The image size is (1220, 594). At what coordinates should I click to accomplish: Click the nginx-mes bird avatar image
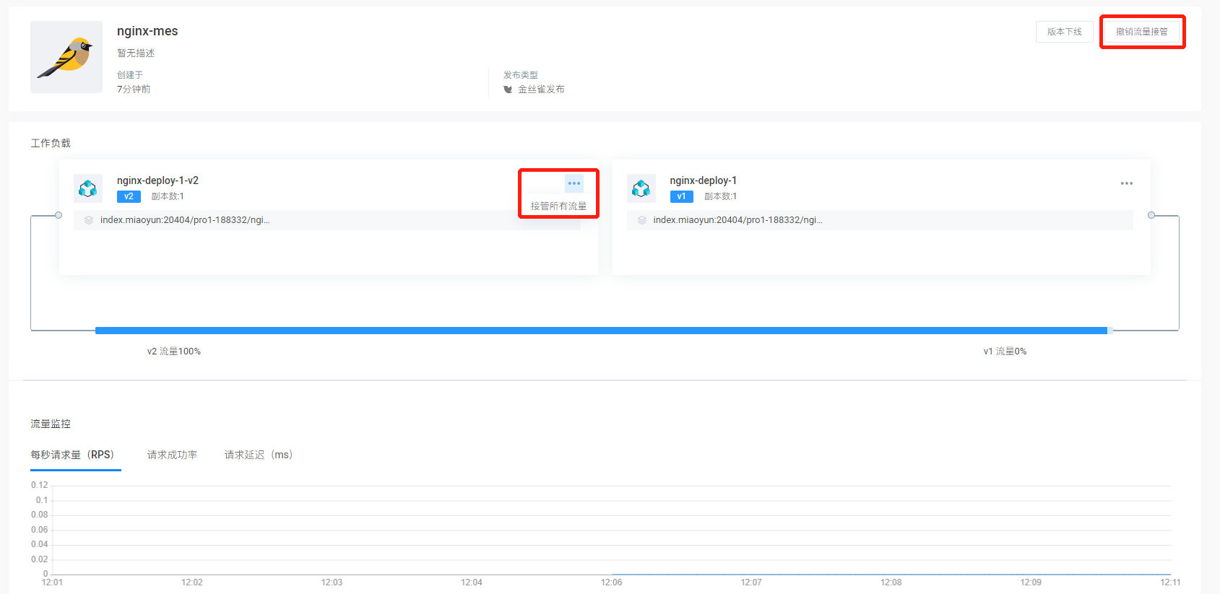point(66,57)
